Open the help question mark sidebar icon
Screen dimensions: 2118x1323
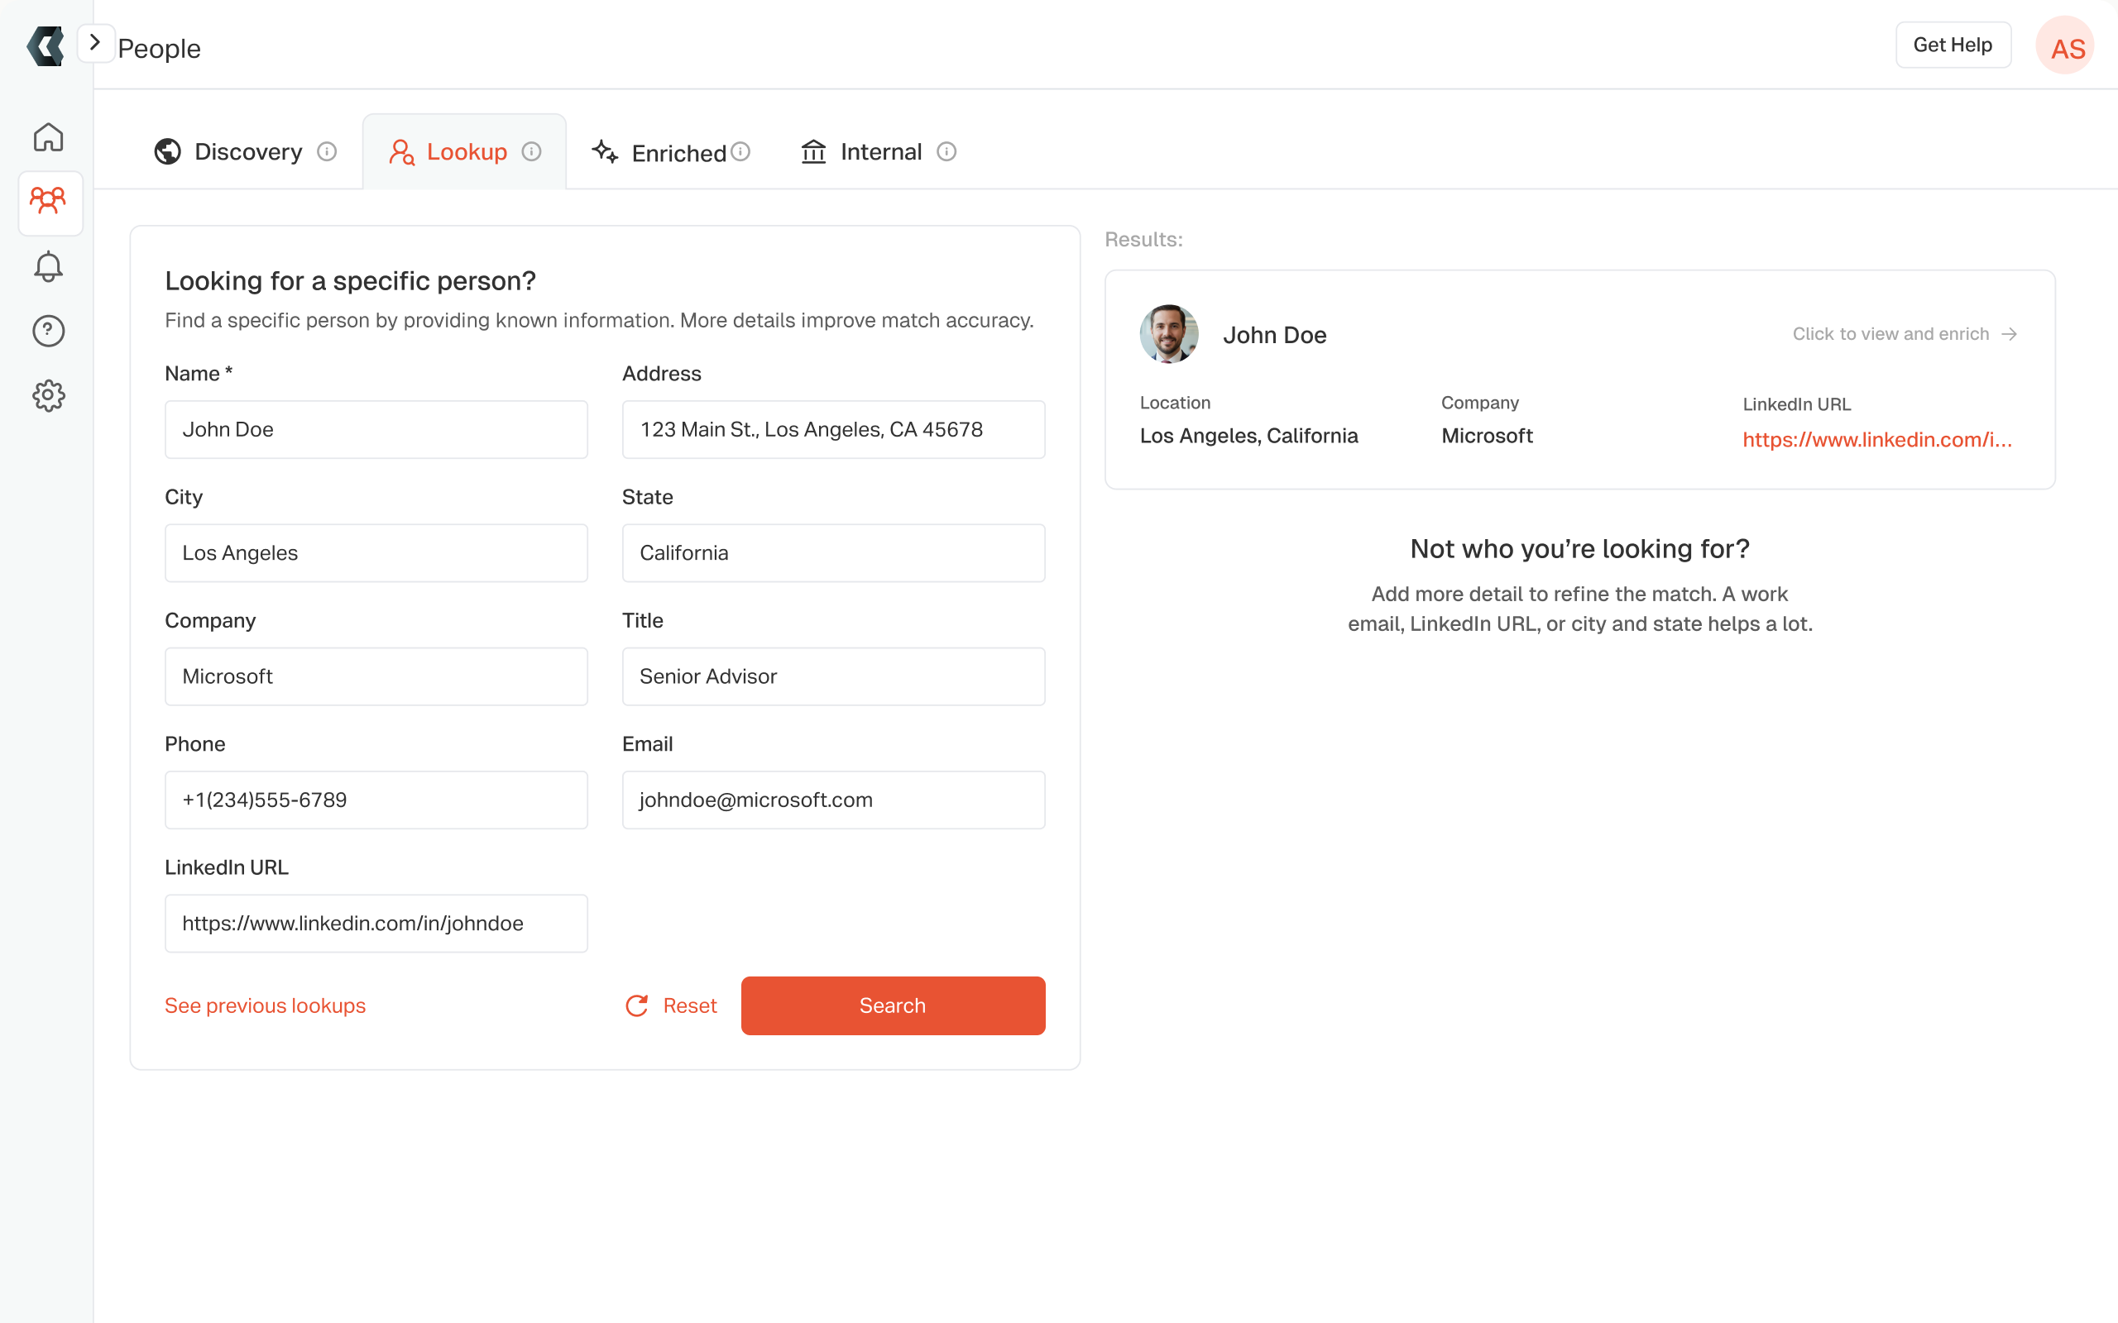tap(49, 331)
